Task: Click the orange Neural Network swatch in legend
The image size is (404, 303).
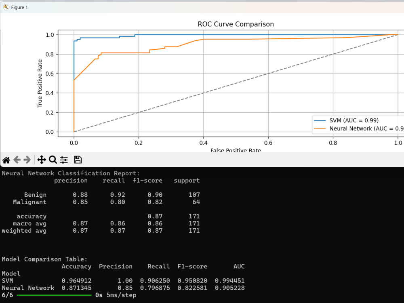Action: [320, 128]
